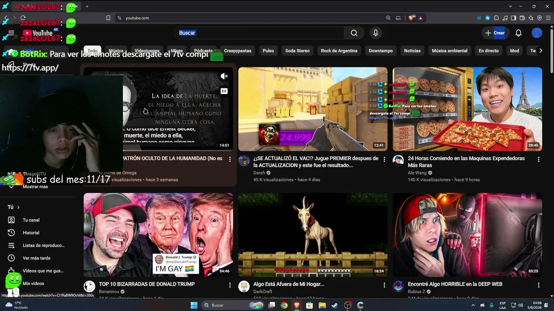The image size is (554, 311).
Task: Show hidden system tray icons chevron
Action: tap(473, 305)
